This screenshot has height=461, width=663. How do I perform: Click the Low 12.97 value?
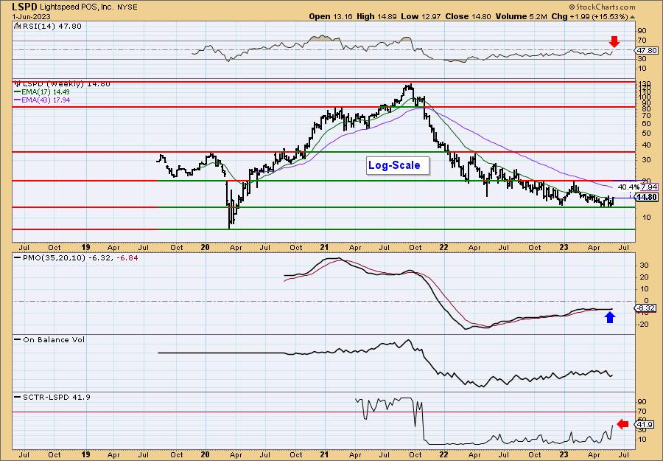pos(420,16)
